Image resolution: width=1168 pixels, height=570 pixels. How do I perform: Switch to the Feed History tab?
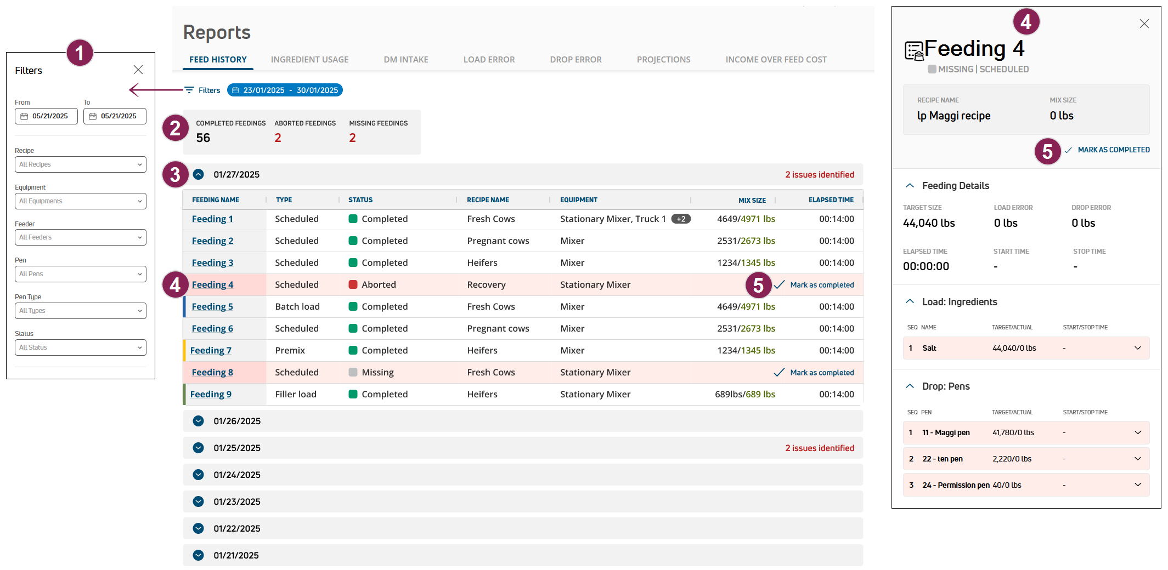pyautogui.click(x=218, y=59)
